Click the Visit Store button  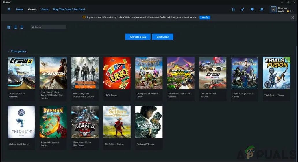(x=163, y=37)
